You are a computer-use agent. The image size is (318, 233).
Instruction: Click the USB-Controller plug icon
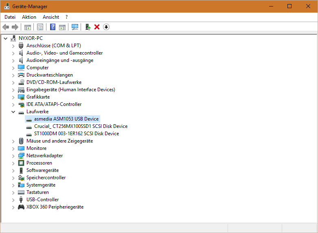[21, 200]
